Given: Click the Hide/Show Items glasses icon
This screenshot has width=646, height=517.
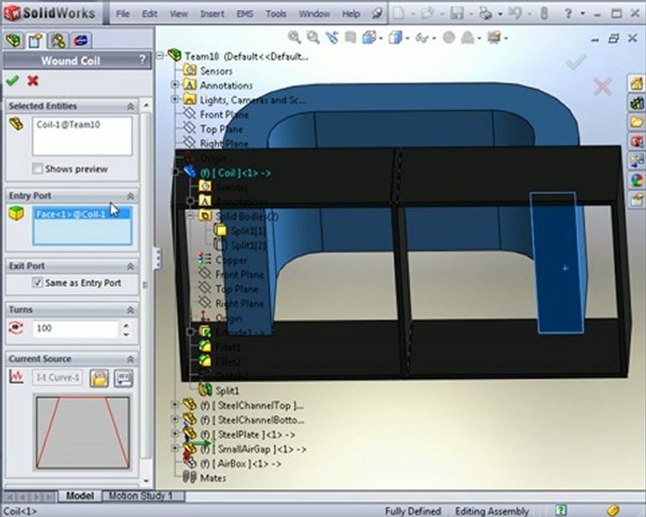Looking at the screenshot, I should [422, 38].
